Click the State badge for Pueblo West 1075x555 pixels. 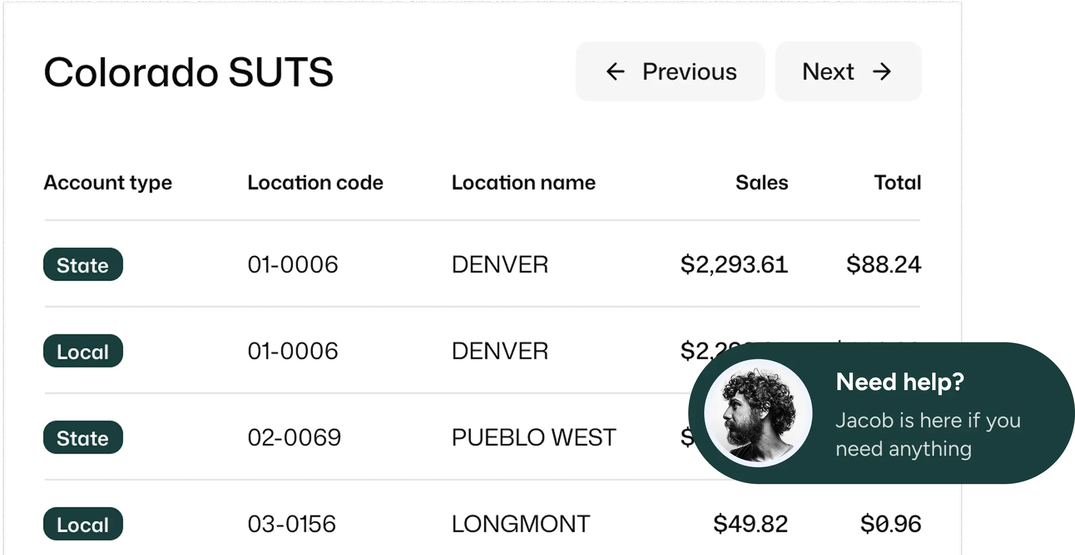pyautogui.click(x=83, y=438)
